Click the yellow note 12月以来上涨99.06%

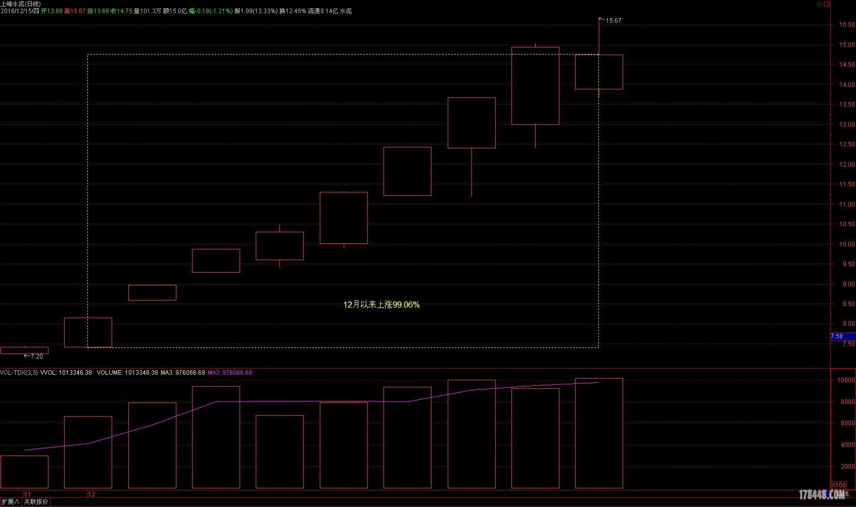click(382, 305)
